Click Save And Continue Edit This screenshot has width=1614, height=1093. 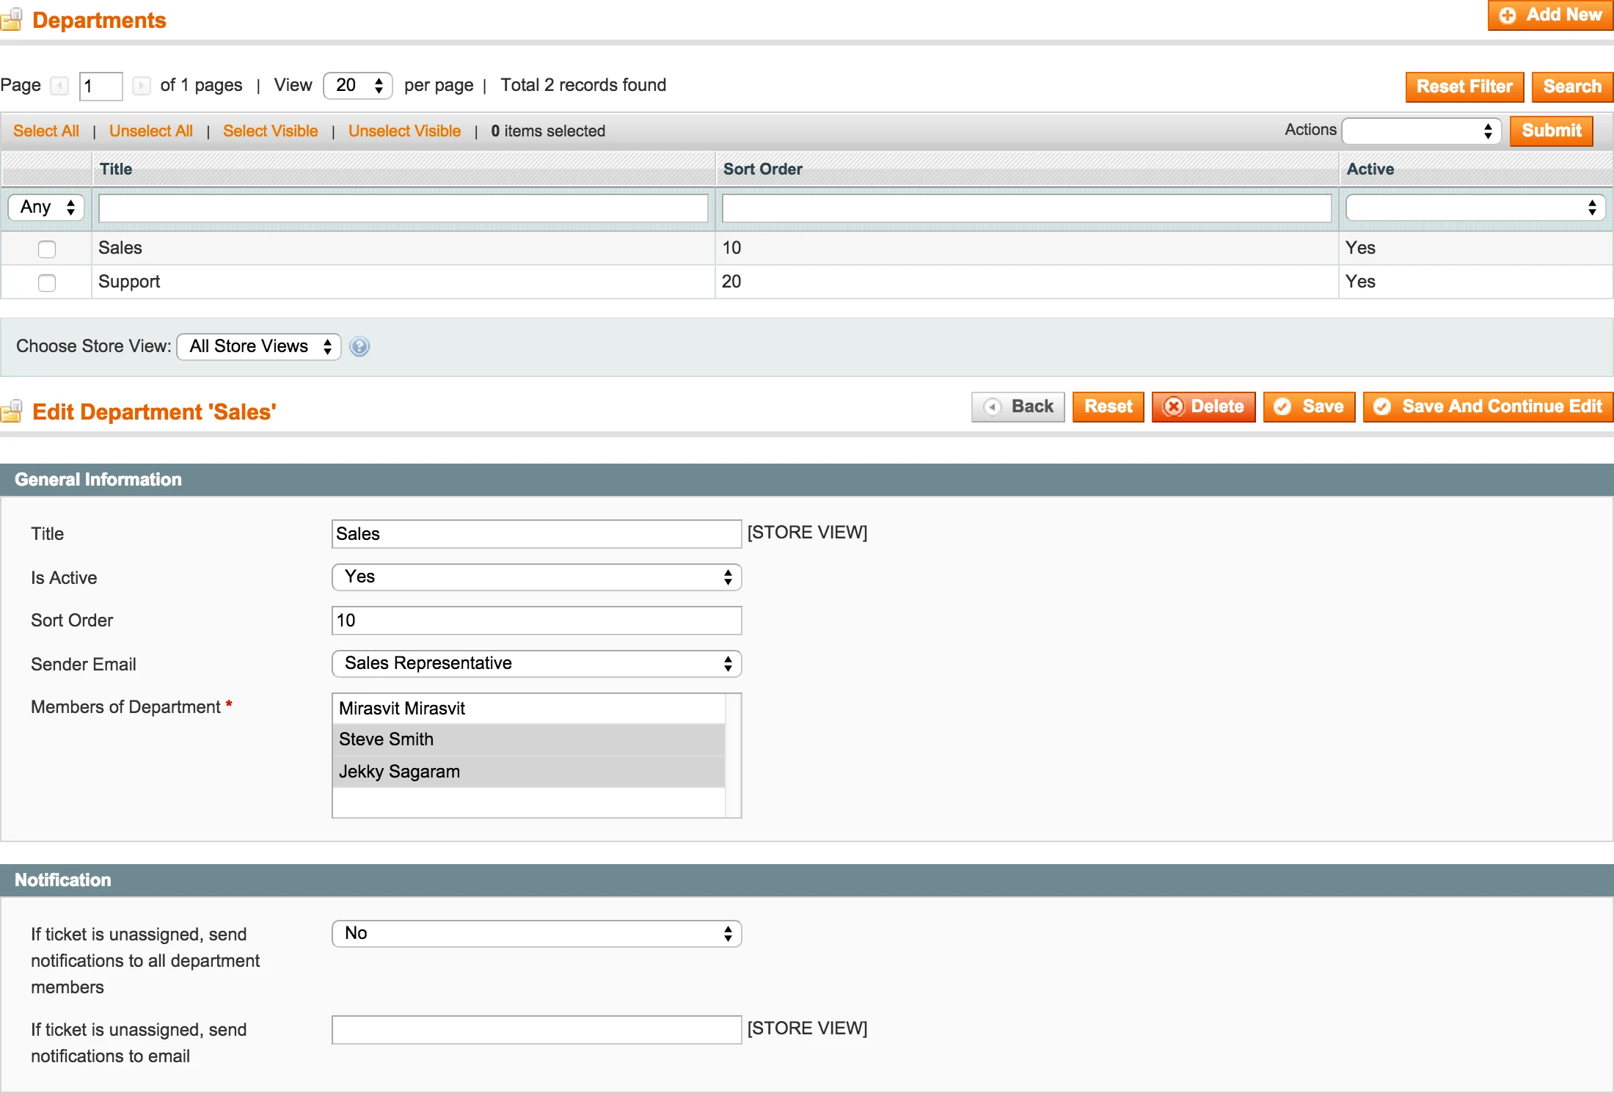click(x=1487, y=406)
